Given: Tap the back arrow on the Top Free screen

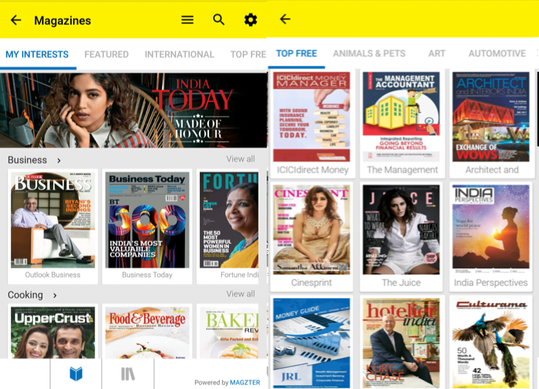Looking at the screenshot, I should tap(285, 19).
